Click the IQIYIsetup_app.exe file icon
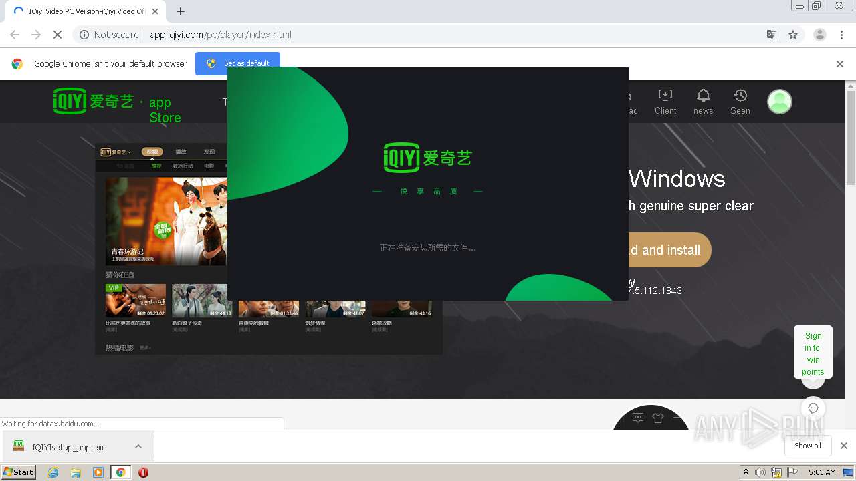Screen dimensions: 856x481 click(19, 446)
